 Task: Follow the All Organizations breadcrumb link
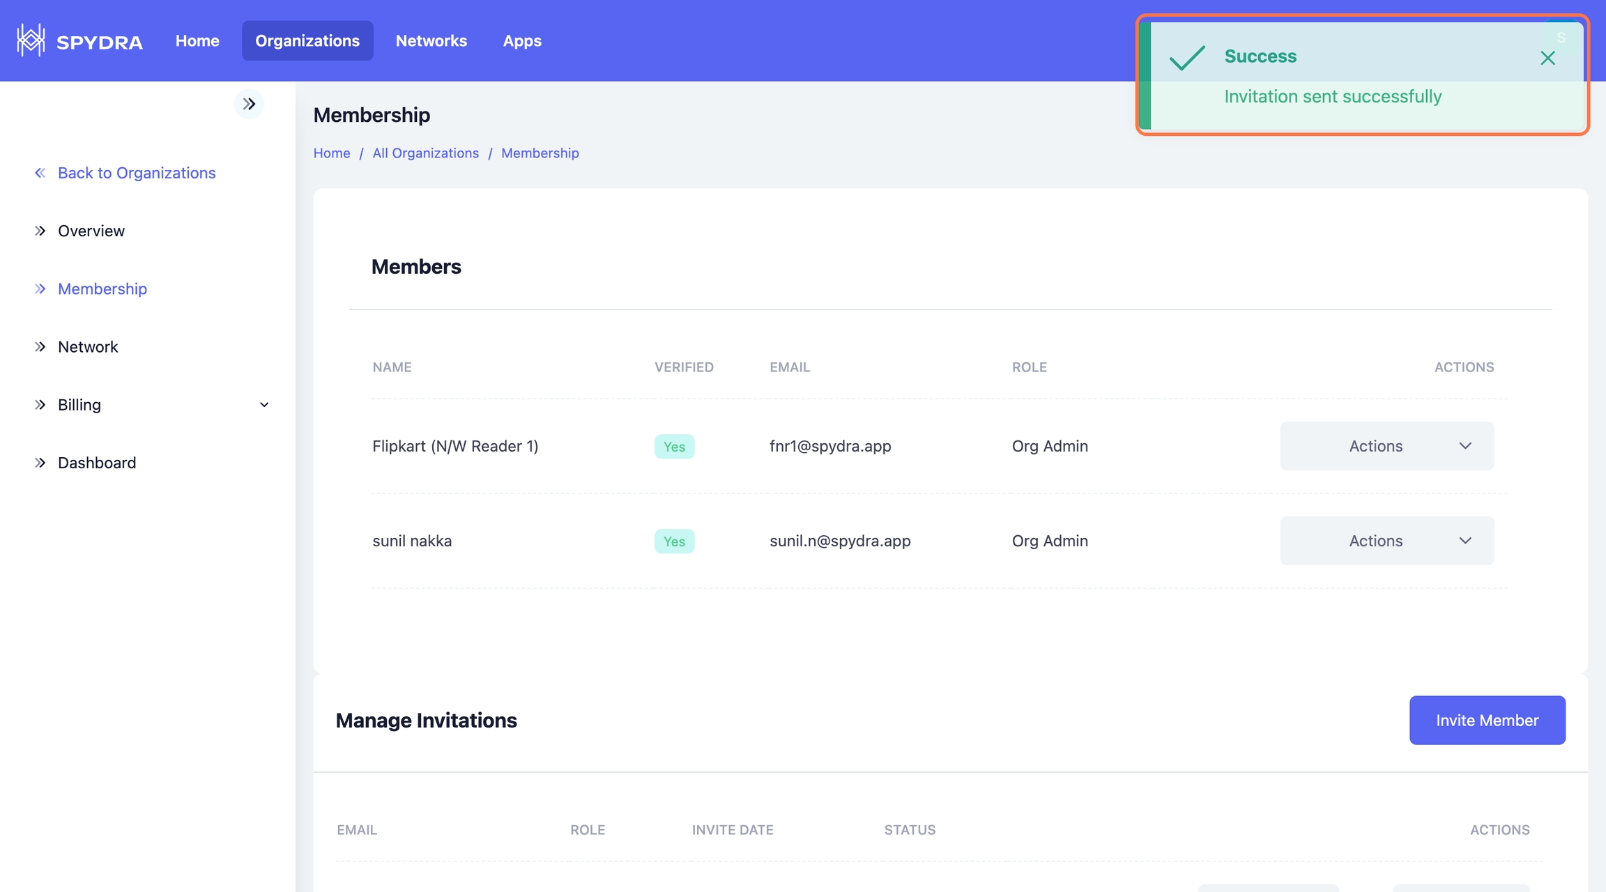[x=425, y=153]
